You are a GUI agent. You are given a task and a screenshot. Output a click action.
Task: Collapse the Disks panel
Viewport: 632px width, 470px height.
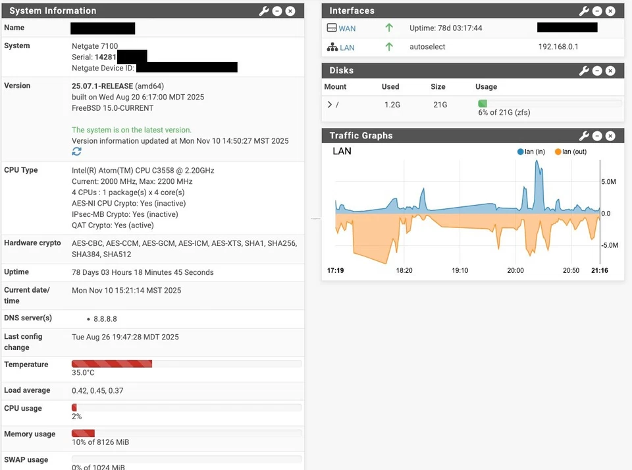click(x=596, y=71)
